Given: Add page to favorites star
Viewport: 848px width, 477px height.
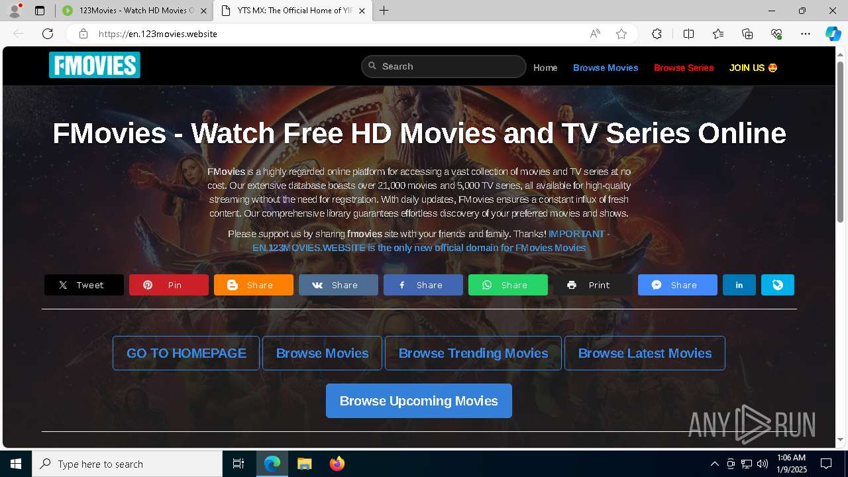Looking at the screenshot, I should [621, 34].
